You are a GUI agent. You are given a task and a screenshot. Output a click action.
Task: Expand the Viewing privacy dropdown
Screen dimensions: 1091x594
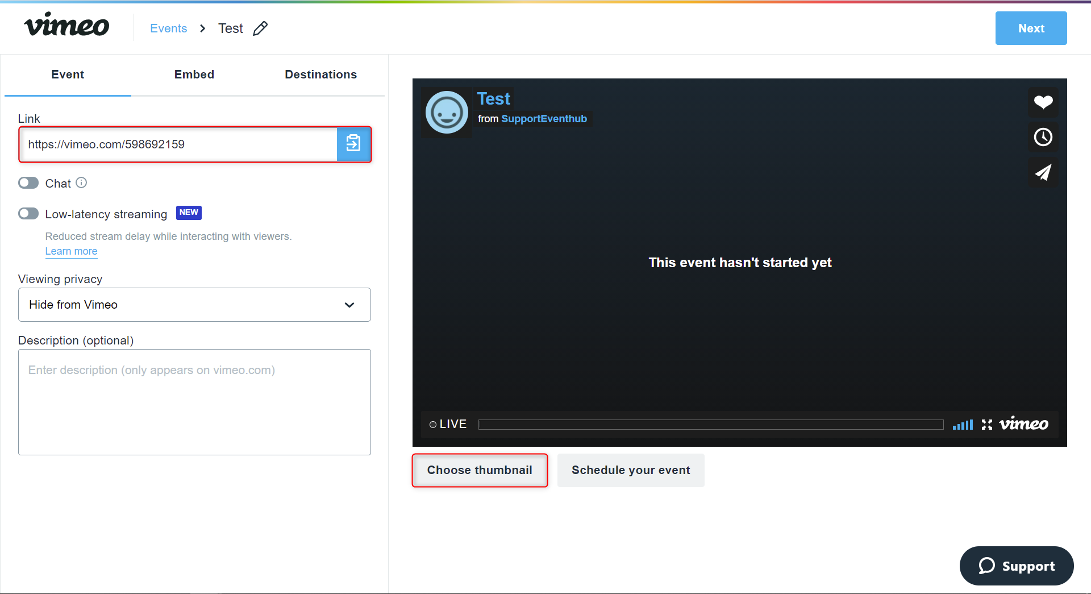[194, 305]
